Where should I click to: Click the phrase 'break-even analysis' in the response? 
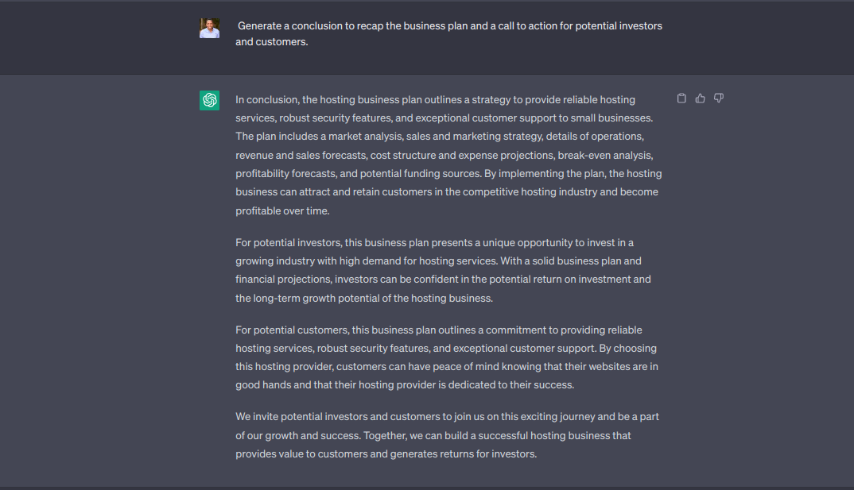click(x=604, y=156)
